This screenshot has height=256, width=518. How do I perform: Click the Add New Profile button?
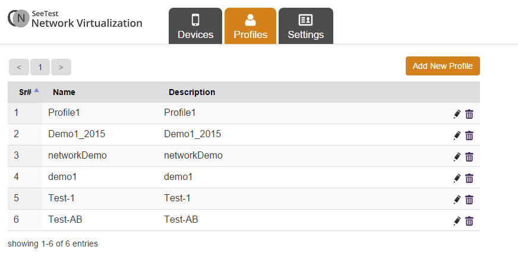click(443, 66)
